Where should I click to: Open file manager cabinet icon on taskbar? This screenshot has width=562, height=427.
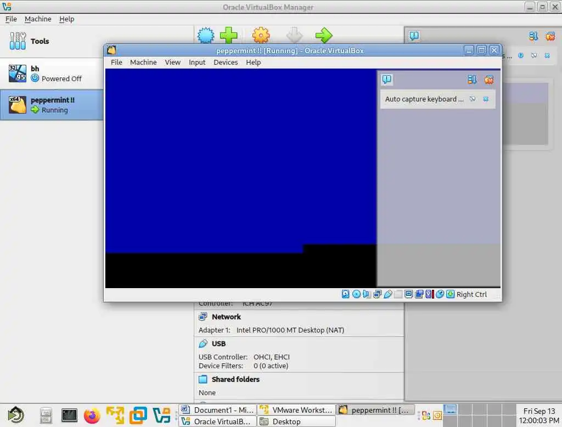tap(46, 415)
